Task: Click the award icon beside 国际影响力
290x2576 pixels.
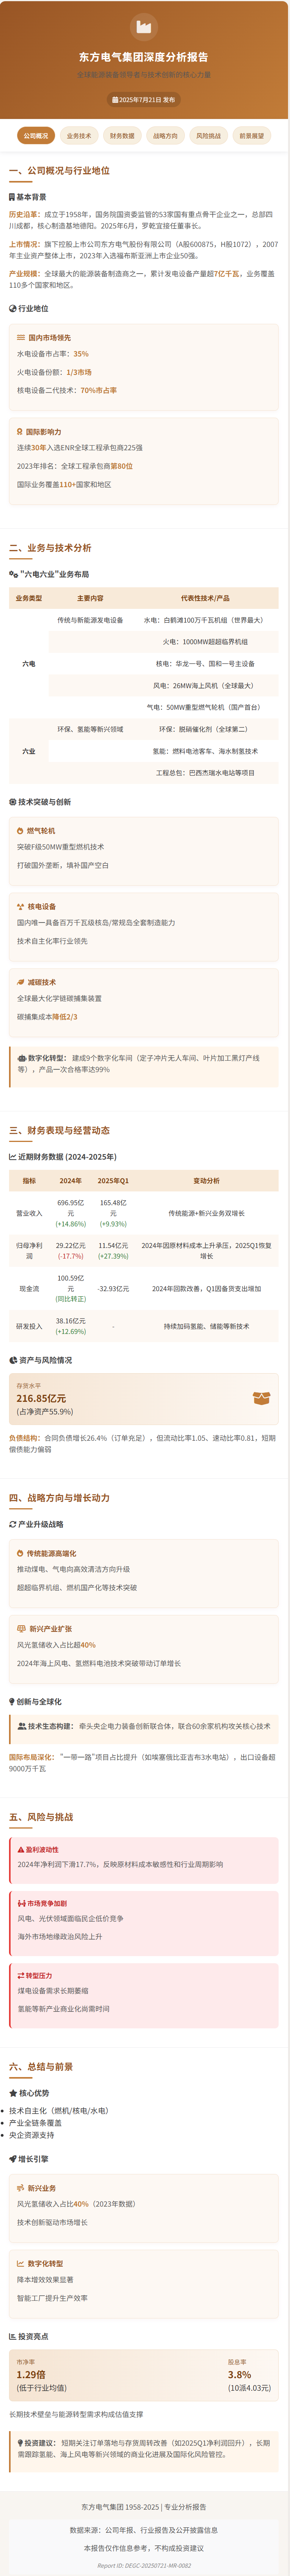Action: [20, 432]
